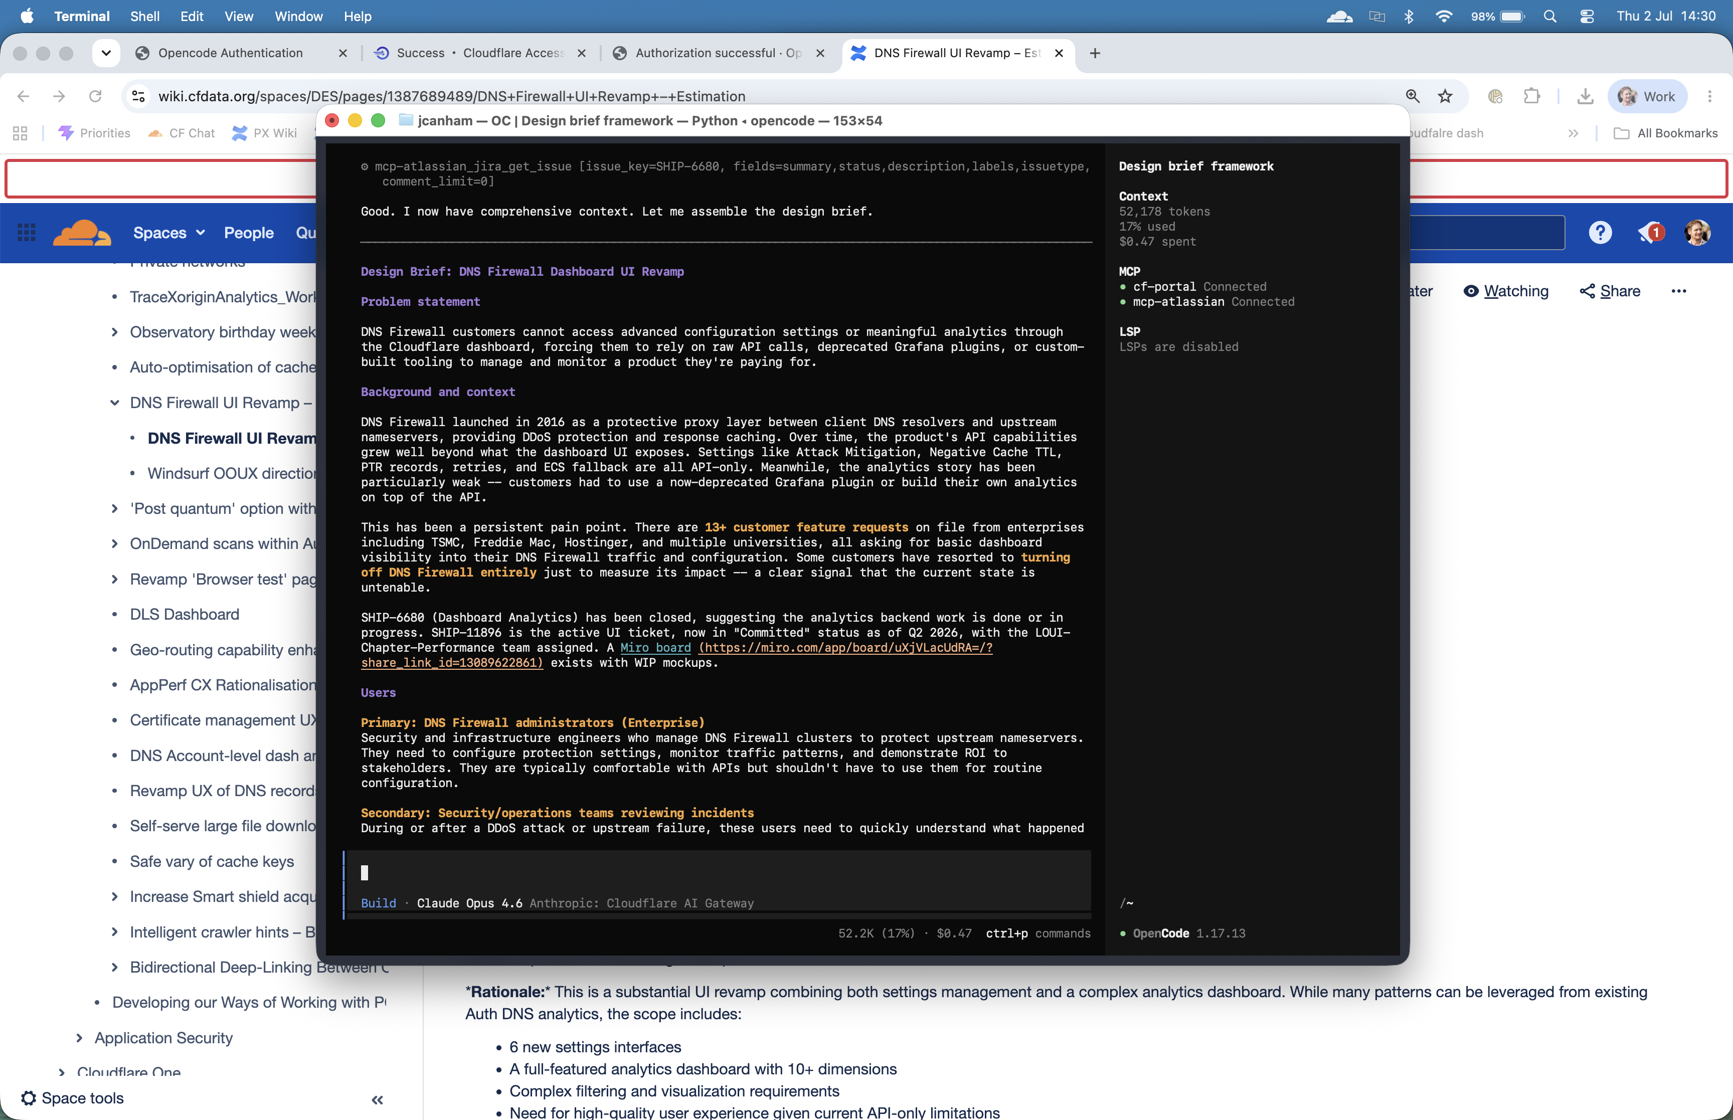The width and height of the screenshot is (1733, 1120).
Task: Expand the OnDemand scans tree item
Action: click(x=115, y=544)
